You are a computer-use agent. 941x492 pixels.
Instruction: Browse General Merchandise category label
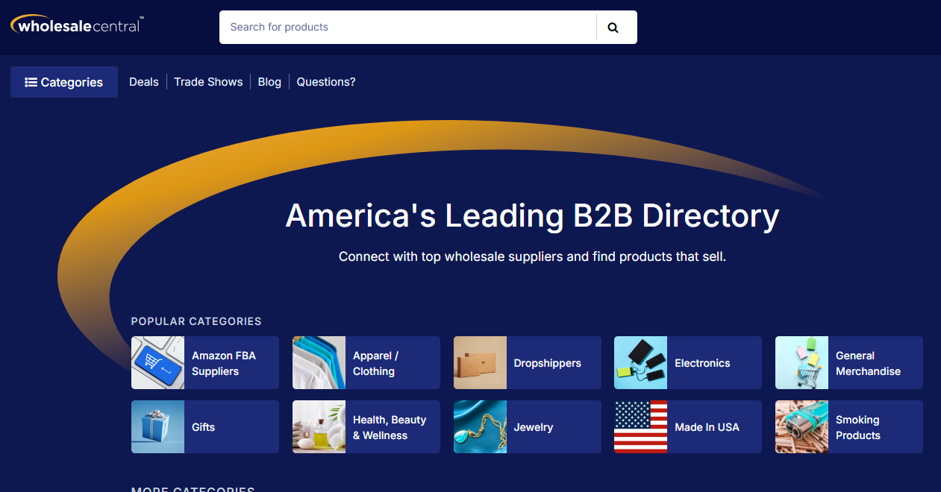[868, 364]
